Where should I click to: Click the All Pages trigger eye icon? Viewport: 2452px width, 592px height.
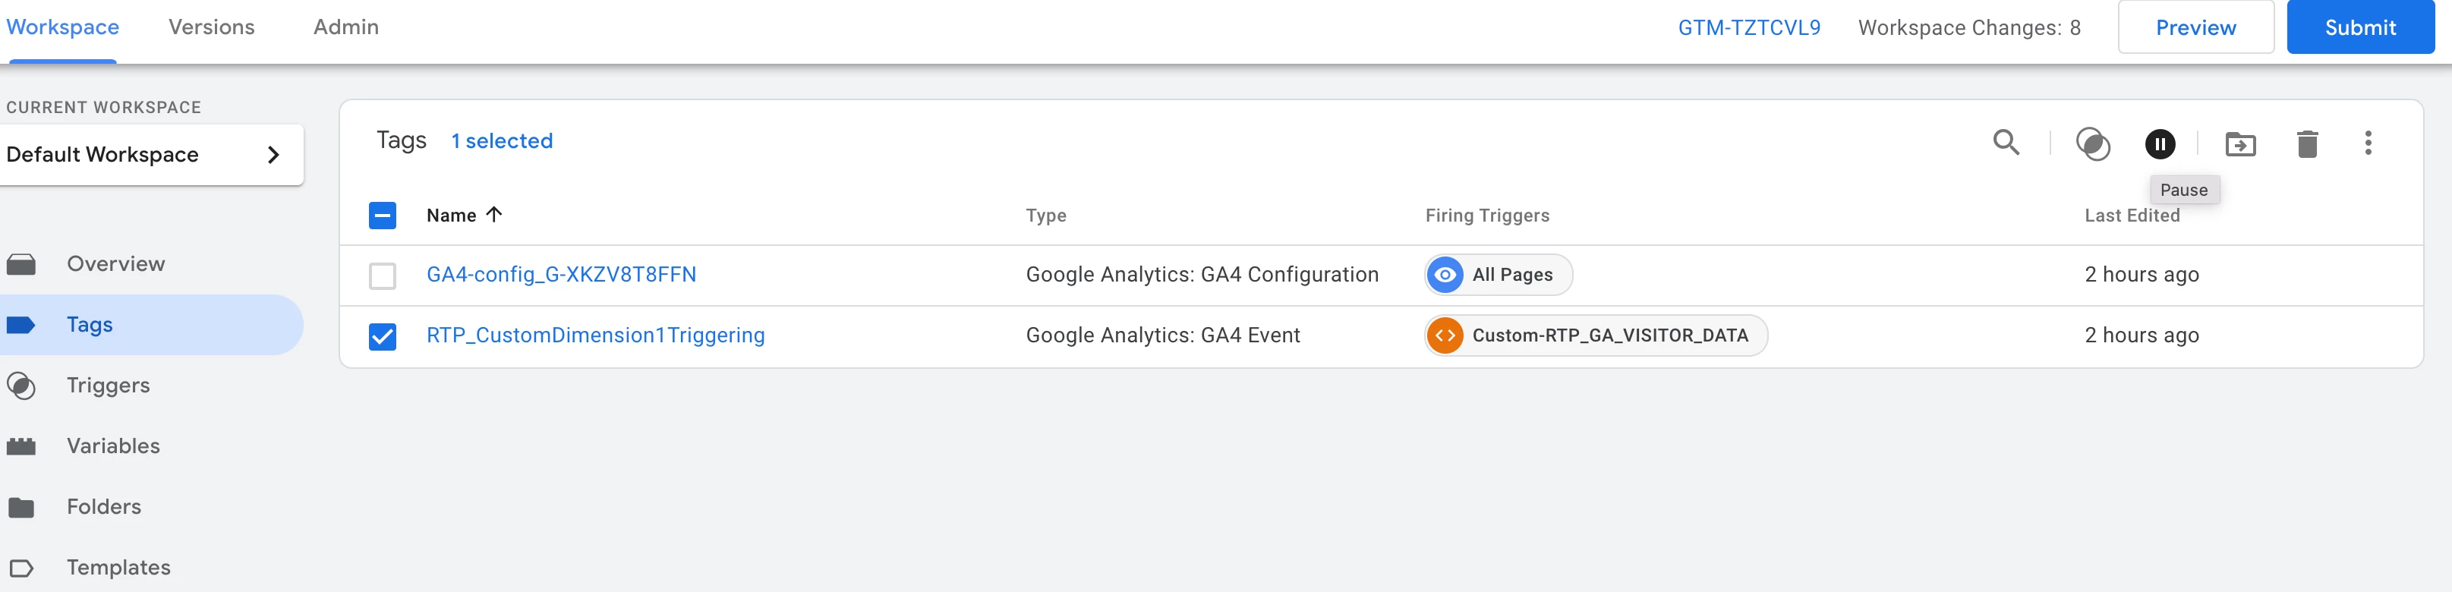[x=1445, y=275]
